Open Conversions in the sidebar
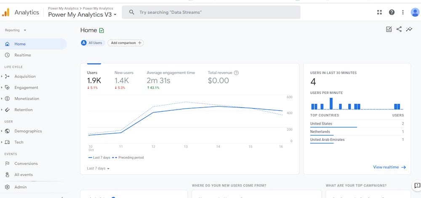This screenshot has width=421, height=198. [x=26, y=164]
